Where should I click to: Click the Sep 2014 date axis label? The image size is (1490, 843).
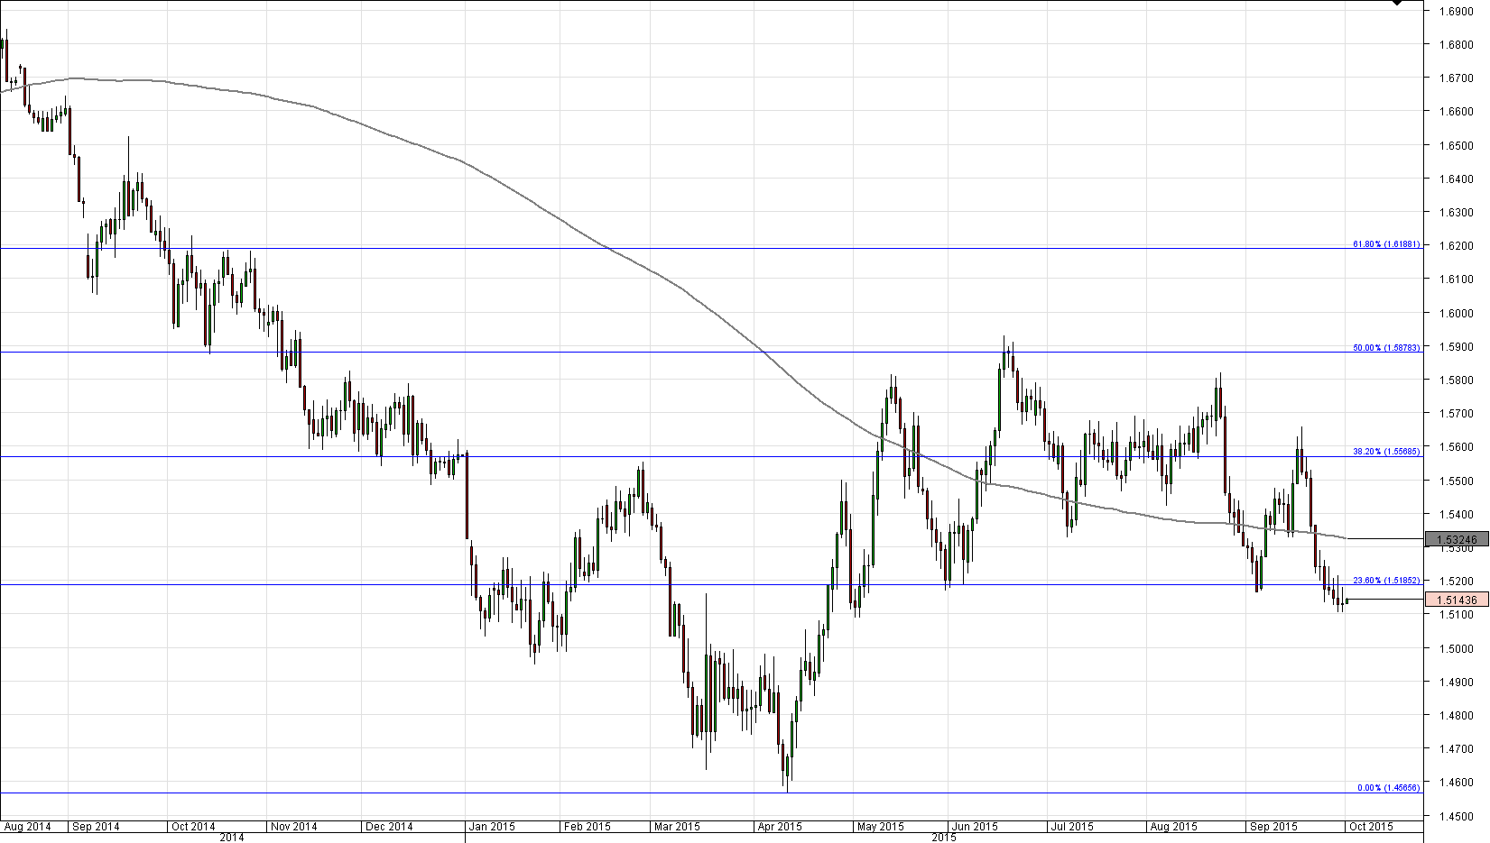pos(96,827)
